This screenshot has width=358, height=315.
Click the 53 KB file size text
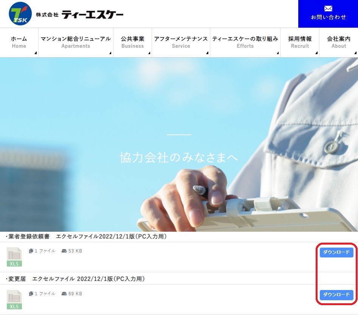click(75, 251)
